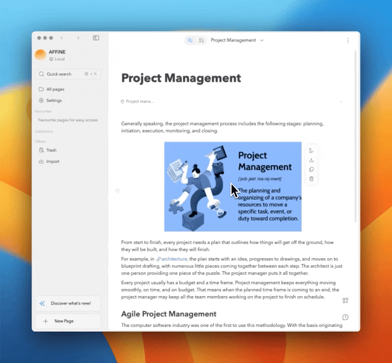Click the sparkle icon beside Discover
The image size is (392, 363).
click(42, 303)
